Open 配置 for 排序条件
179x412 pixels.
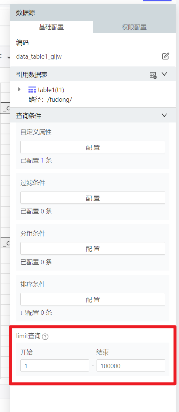click(92, 299)
